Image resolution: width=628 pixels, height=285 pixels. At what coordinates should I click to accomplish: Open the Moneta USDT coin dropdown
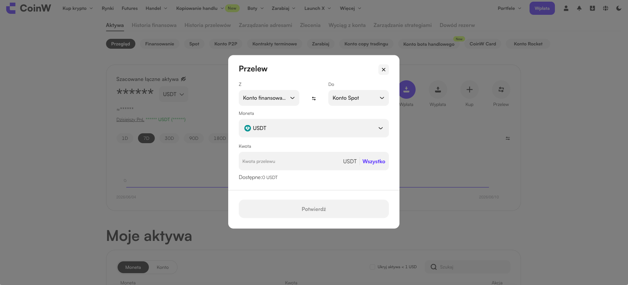pyautogui.click(x=314, y=128)
